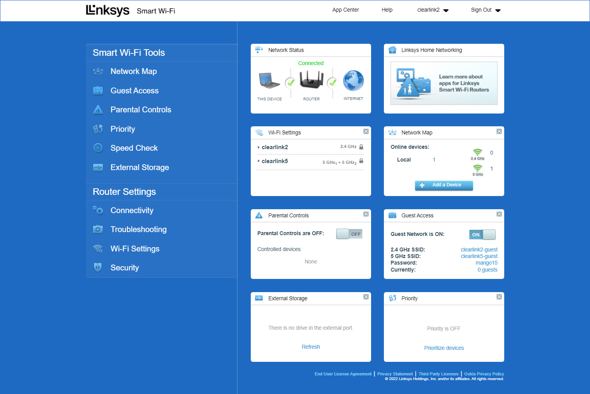Click the clearlink2-guest SSID link
This screenshot has width=590, height=394.
click(x=479, y=249)
